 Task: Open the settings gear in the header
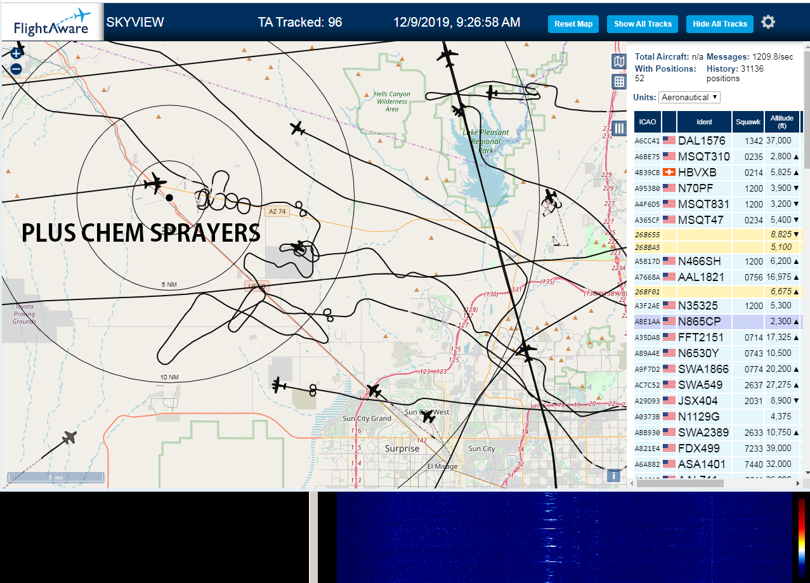tap(768, 22)
